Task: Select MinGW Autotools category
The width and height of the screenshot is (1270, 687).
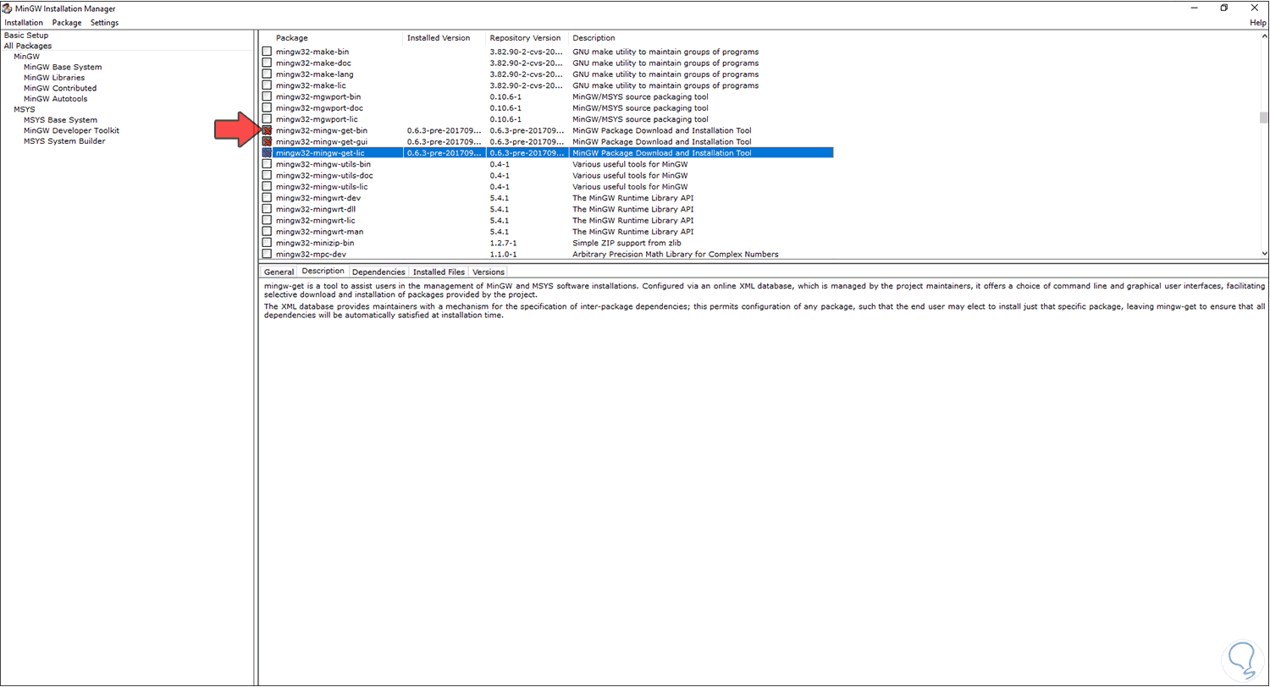Action: tap(56, 99)
